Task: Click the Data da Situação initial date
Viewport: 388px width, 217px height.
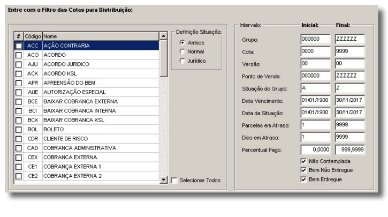Action: [x=315, y=113]
